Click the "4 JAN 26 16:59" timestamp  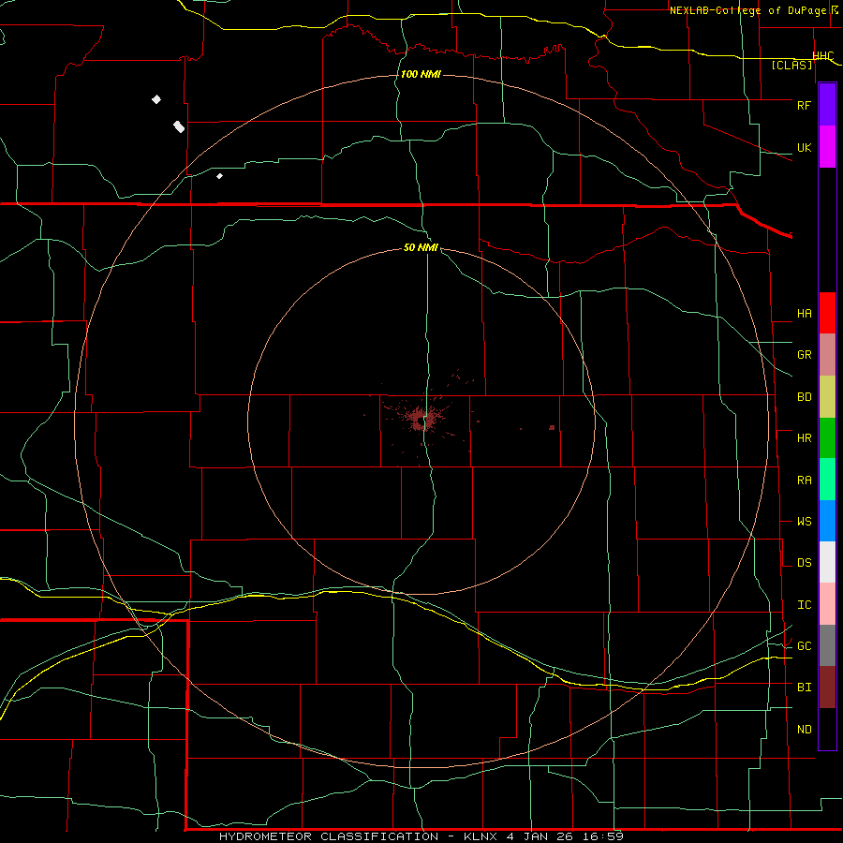(x=565, y=836)
